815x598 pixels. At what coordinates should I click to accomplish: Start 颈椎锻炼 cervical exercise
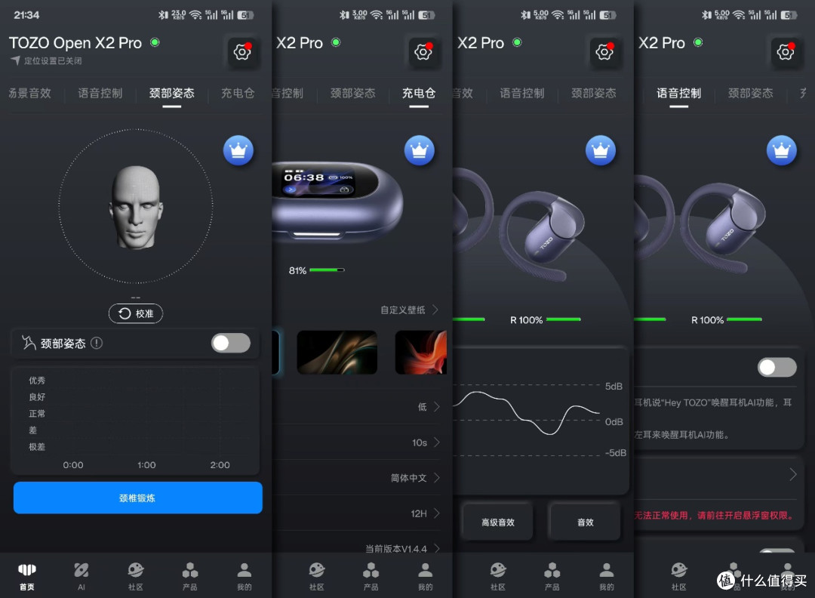[138, 498]
